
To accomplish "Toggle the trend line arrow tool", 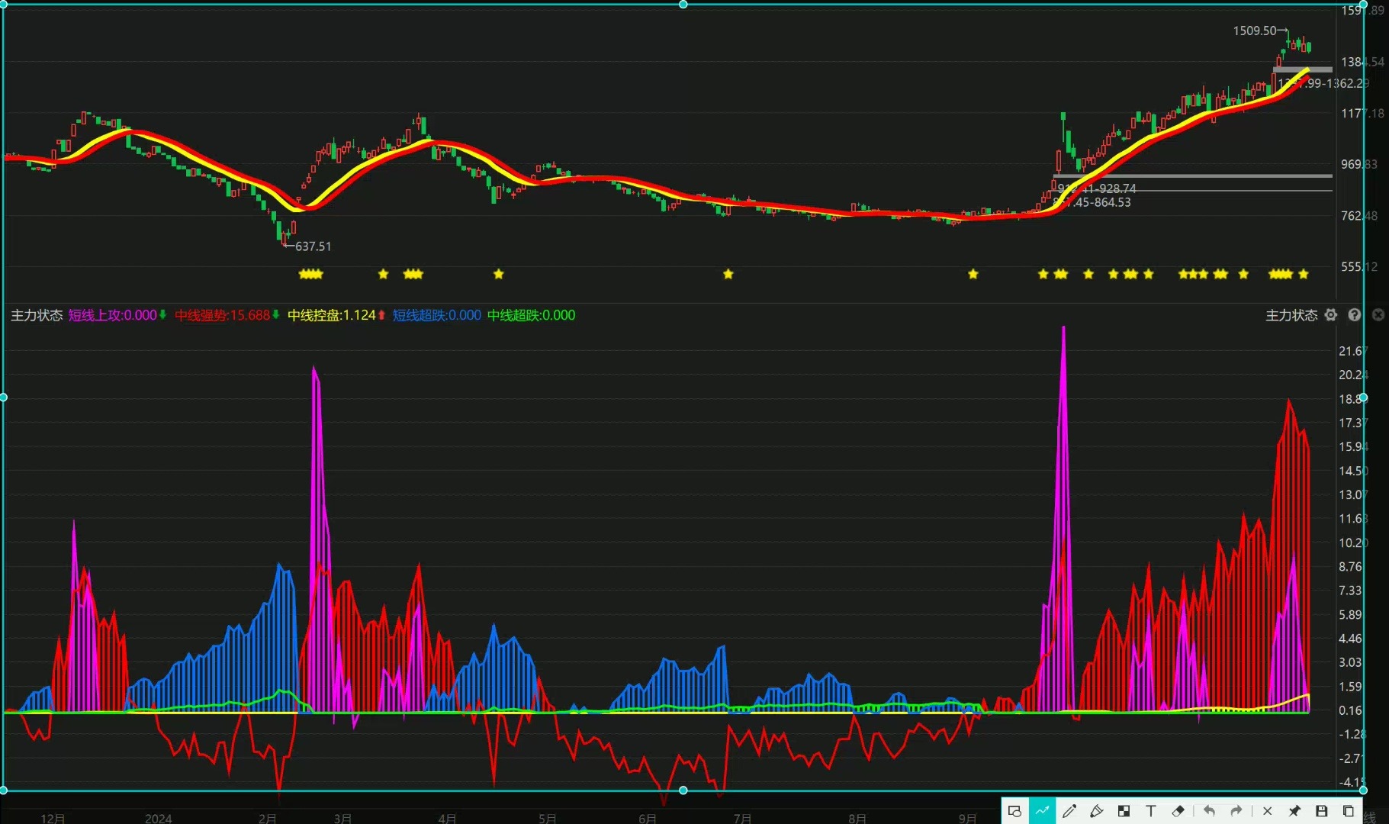I will tap(1042, 811).
